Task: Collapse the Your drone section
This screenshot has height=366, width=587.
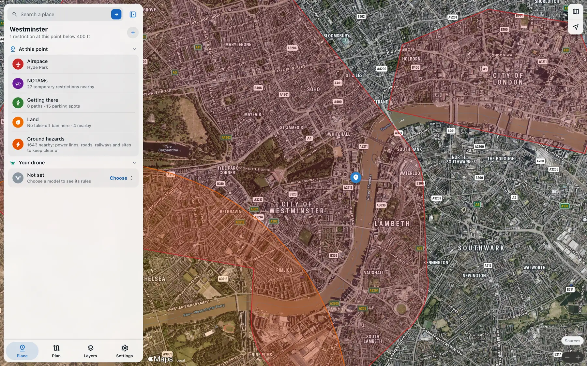Action: click(x=134, y=163)
